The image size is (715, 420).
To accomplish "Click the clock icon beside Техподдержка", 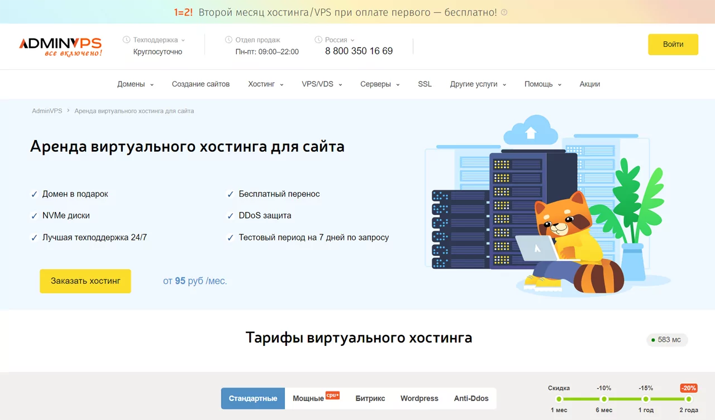I will click(x=126, y=40).
